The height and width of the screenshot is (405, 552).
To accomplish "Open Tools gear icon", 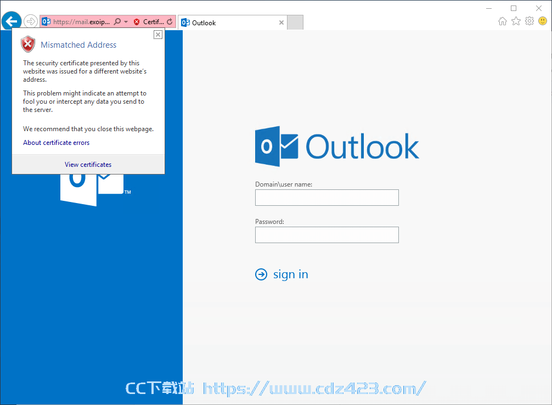I will pyautogui.click(x=530, y=21).
